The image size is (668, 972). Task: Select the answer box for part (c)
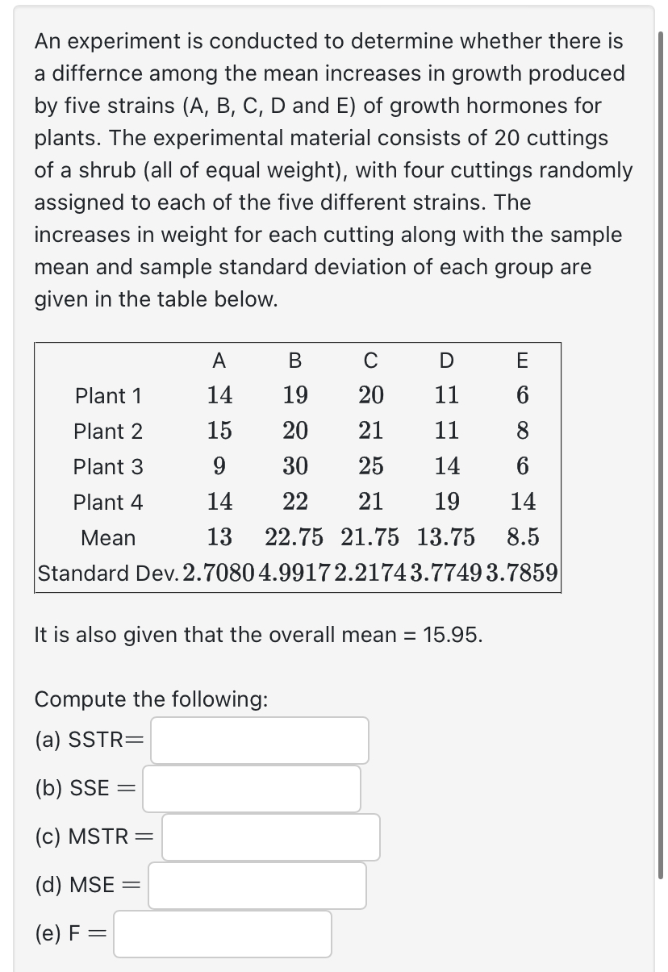270,837
